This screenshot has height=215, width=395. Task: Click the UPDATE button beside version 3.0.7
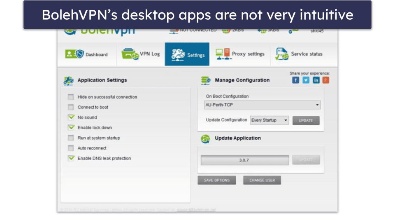pyautogui.click(x=306, y=160)
